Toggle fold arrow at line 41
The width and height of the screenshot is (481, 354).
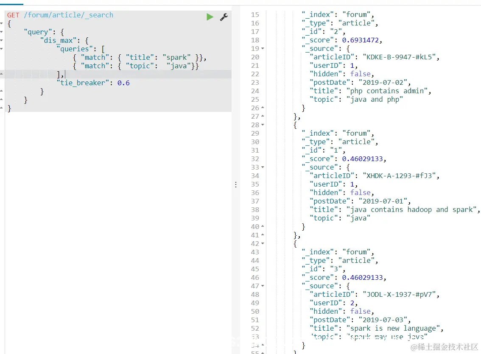(x=263, y=235)
